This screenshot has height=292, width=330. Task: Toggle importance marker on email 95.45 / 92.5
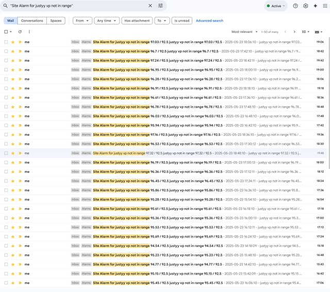20,283
